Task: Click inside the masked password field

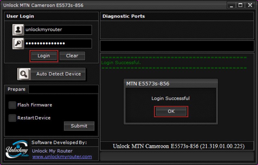Action: [x=58, y=44]
